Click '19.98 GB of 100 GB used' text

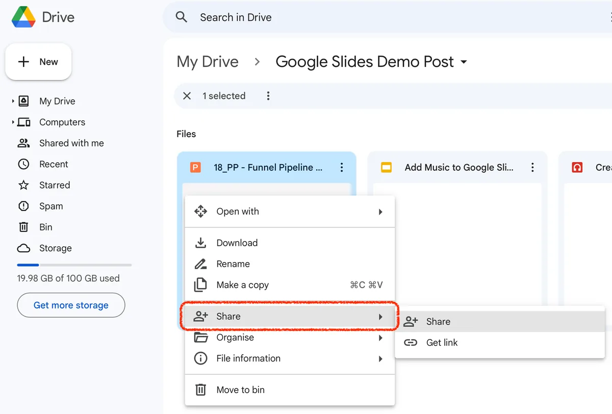tap(68, 278)
